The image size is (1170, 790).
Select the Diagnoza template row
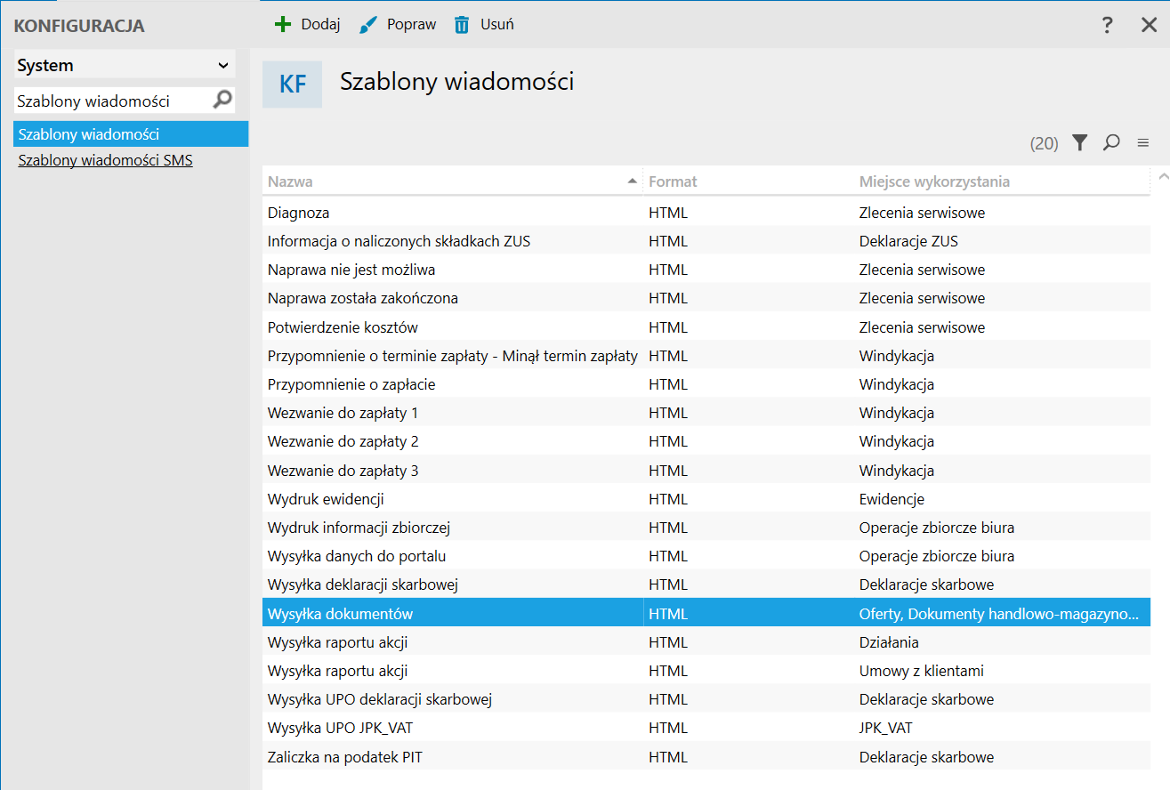click(x=299, y=213)
